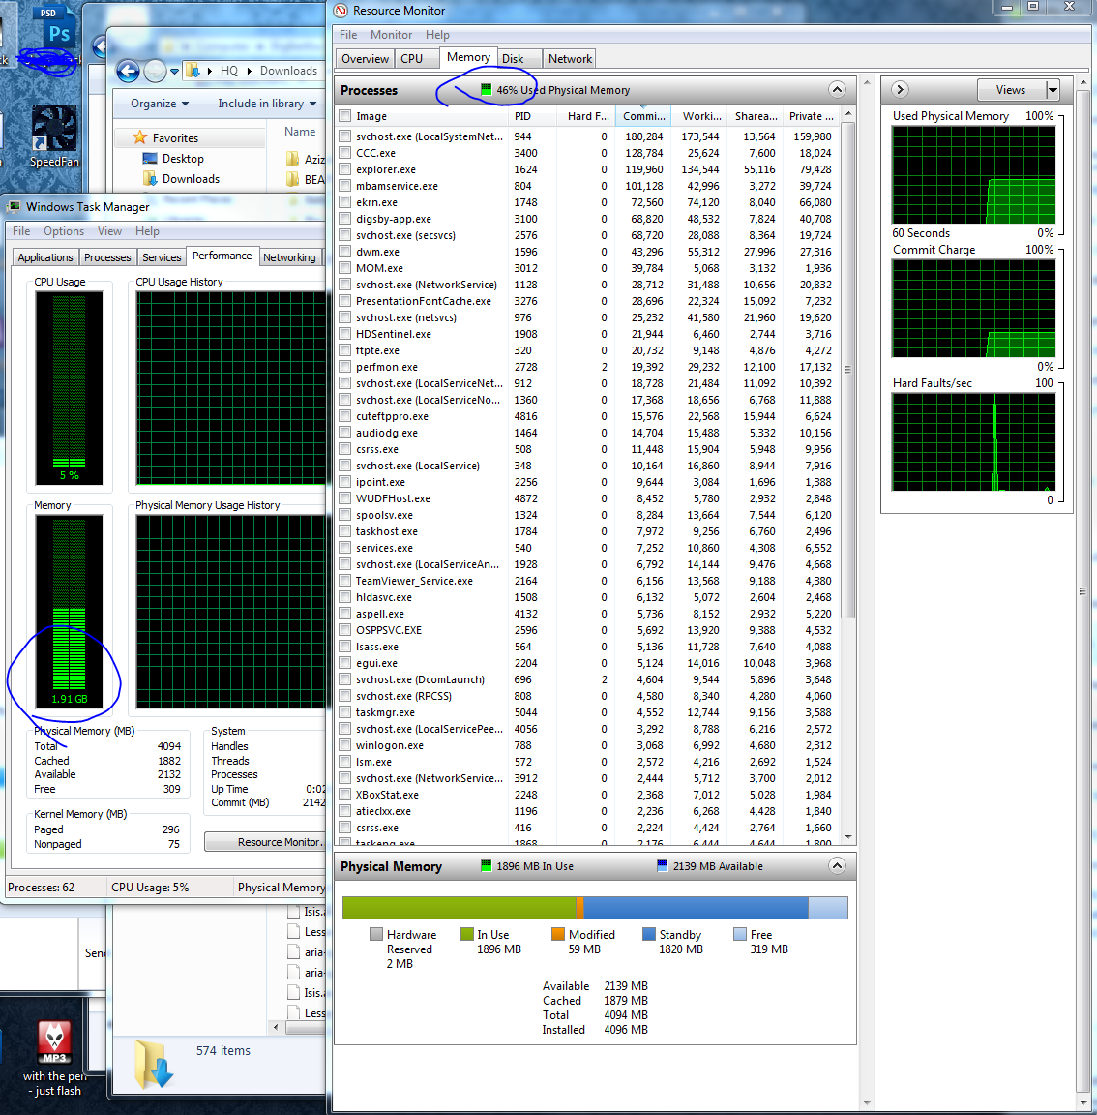Open the Monitor menu
This screenshot has height=1115, width=1097.
(x=391, y=35)
